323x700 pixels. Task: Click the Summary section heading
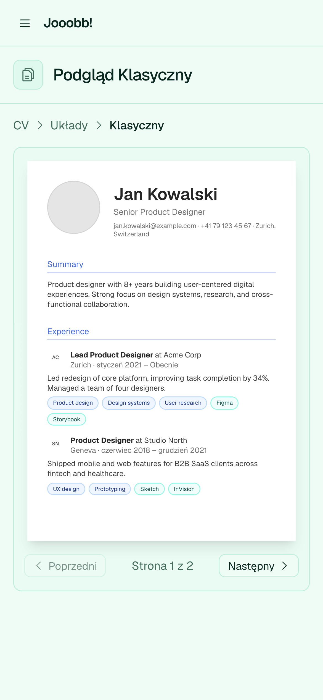[65, 264]
